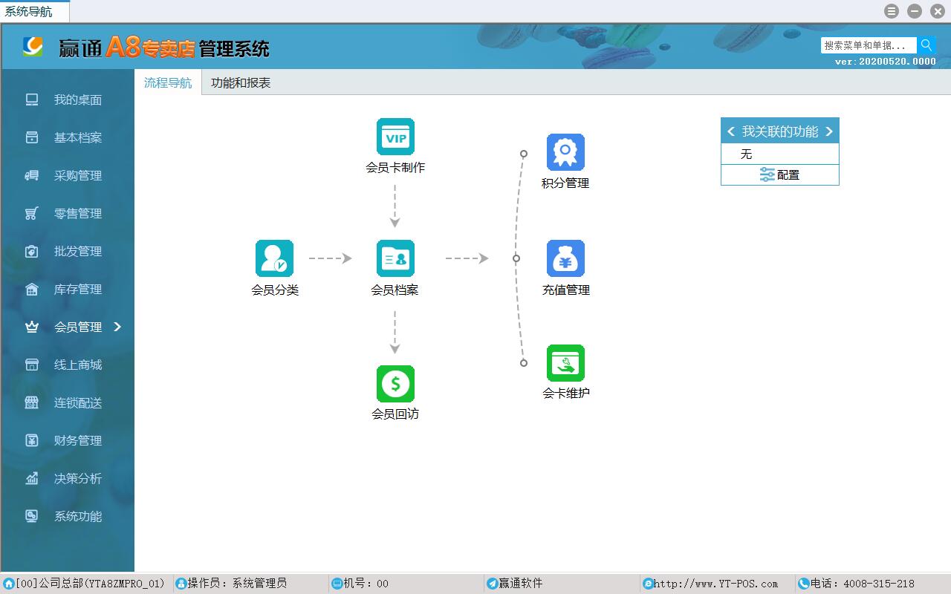Open the 会员档案 member file icon

395,258
